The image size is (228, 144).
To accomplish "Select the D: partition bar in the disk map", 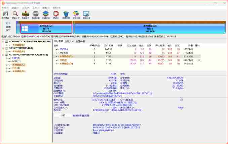I will [x=148, y=28].
